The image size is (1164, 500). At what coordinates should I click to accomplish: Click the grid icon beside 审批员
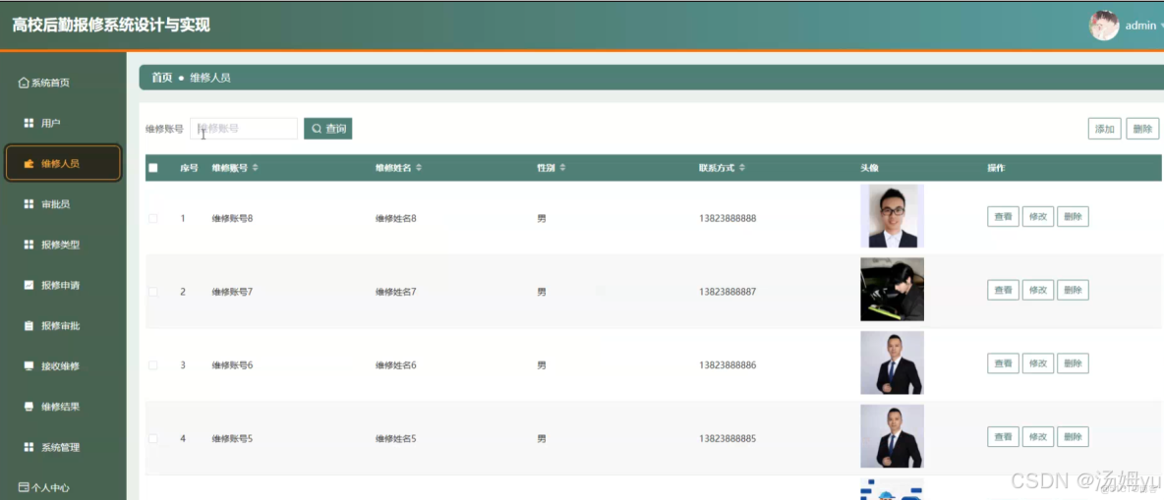click(29, 204)
